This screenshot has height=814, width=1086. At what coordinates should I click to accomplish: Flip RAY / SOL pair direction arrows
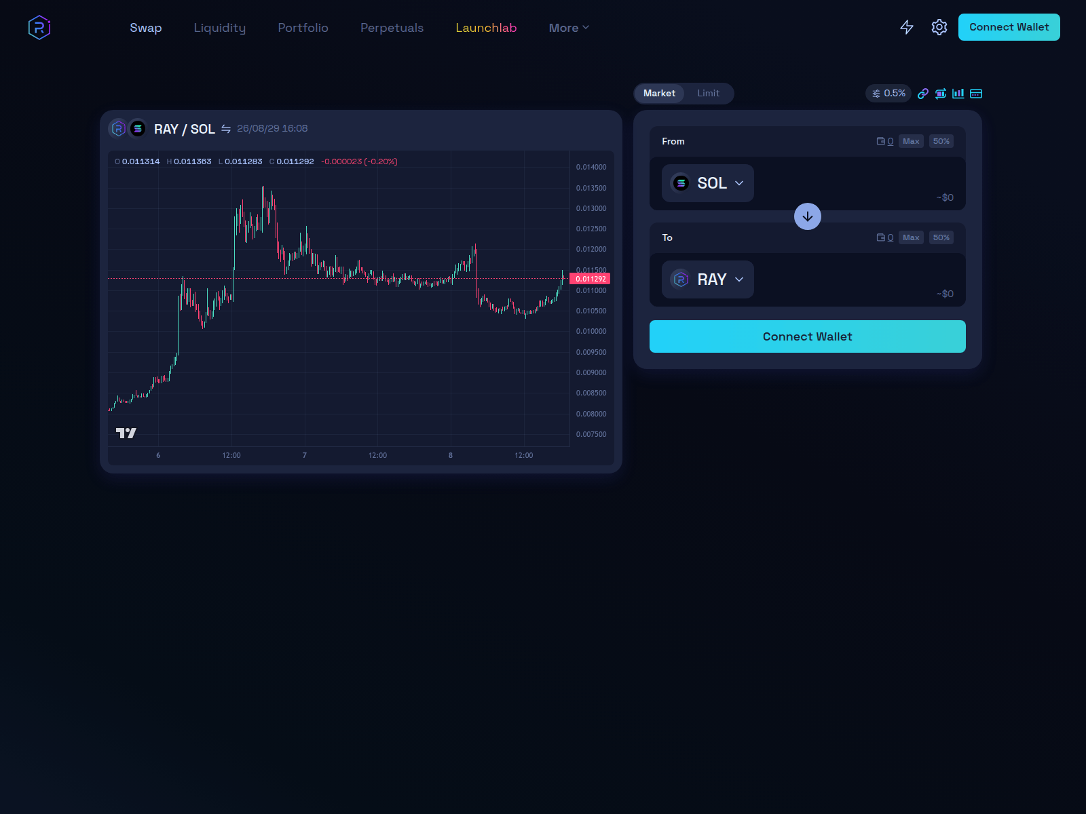pyautogui.click(x=226, y=129)
